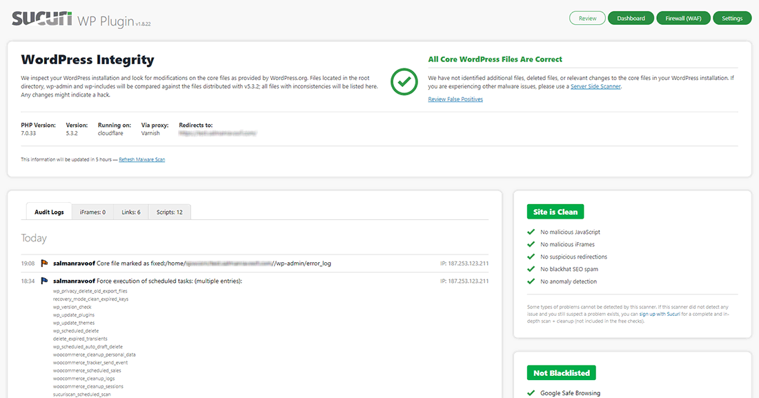This screenshot has height=398, width=759.
Task: Click the Refresh Malware Scan link
Action: pyautogui.click(x=141, y=159)
